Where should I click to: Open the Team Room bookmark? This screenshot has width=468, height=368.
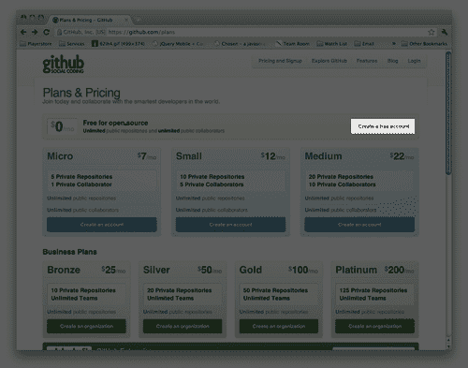(x=293, y=44)
